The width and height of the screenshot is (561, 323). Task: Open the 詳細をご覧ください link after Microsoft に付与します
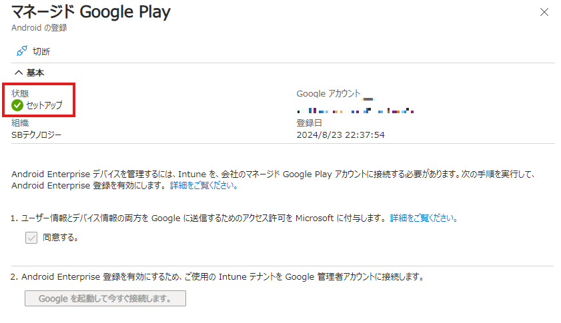click(424, 218)
